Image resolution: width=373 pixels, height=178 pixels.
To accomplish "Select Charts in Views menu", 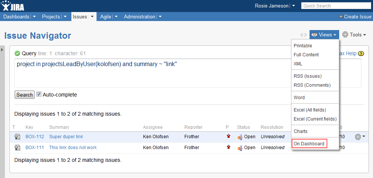I will point(301,131).
